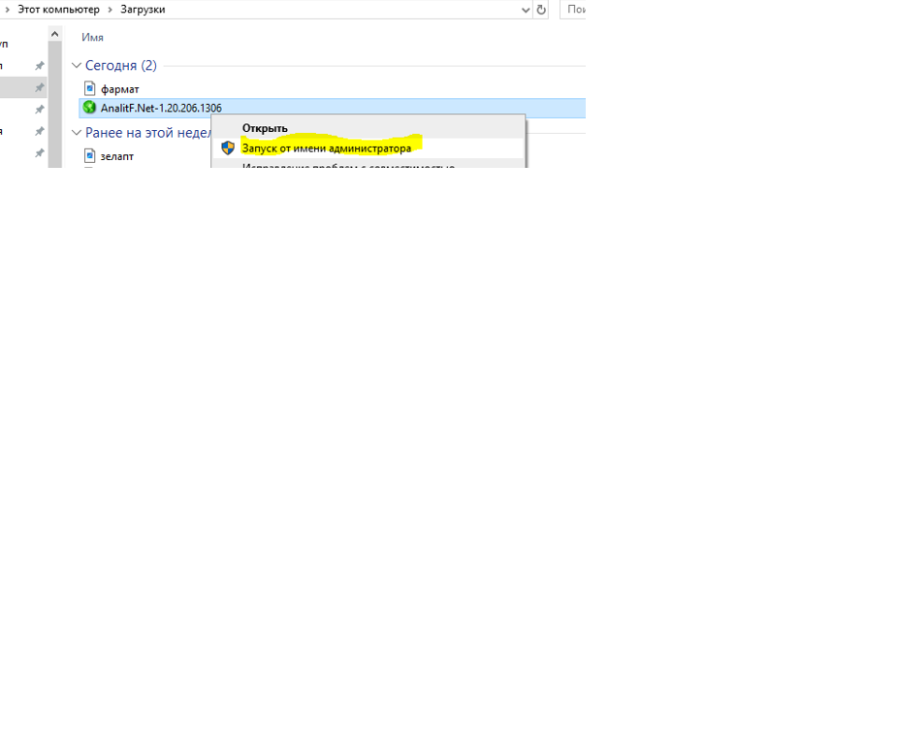Click the administrator shield icon in context menu
The image size is (897, 752).
coord(228,148)
